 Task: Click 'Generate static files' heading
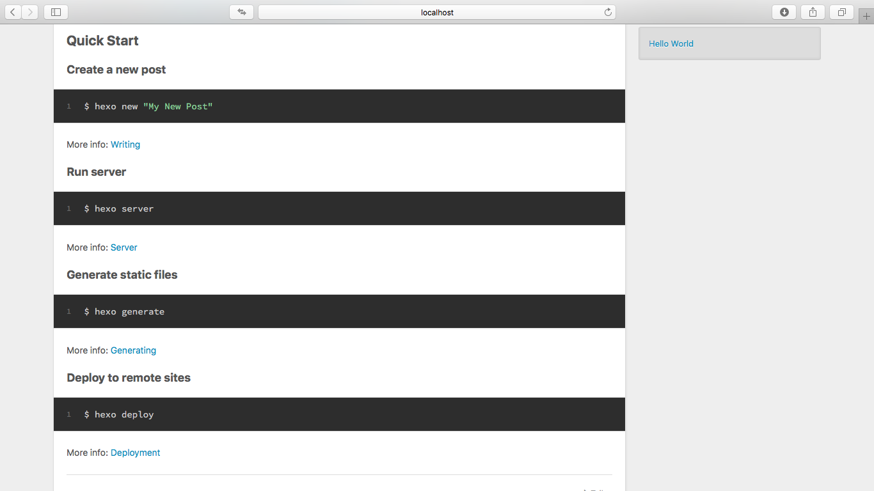point(122,275)
